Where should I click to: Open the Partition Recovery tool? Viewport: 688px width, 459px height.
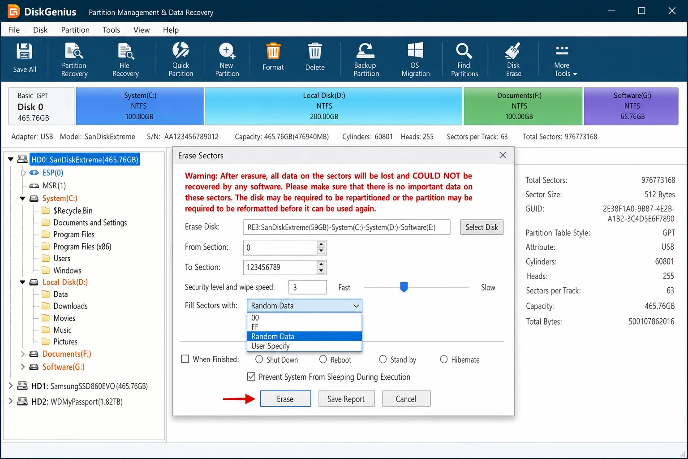tap(74, 60)
